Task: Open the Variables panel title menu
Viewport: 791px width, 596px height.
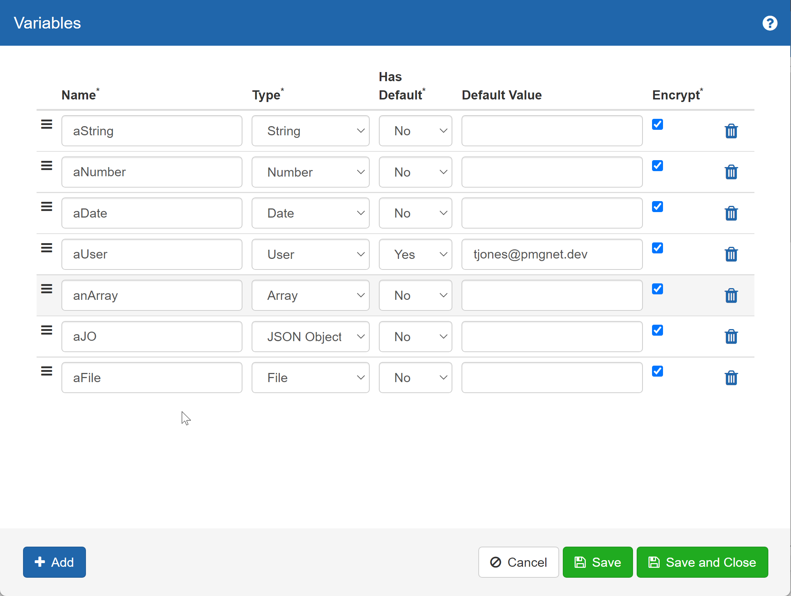Action: 47,23
